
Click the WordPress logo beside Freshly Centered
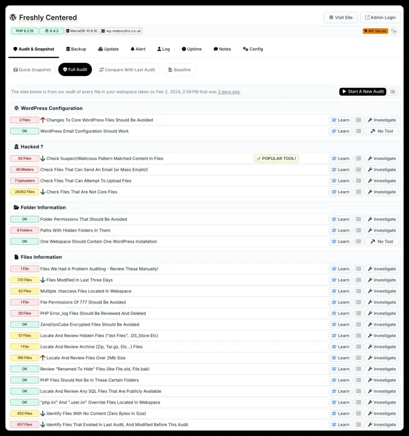tap(12, 17)
